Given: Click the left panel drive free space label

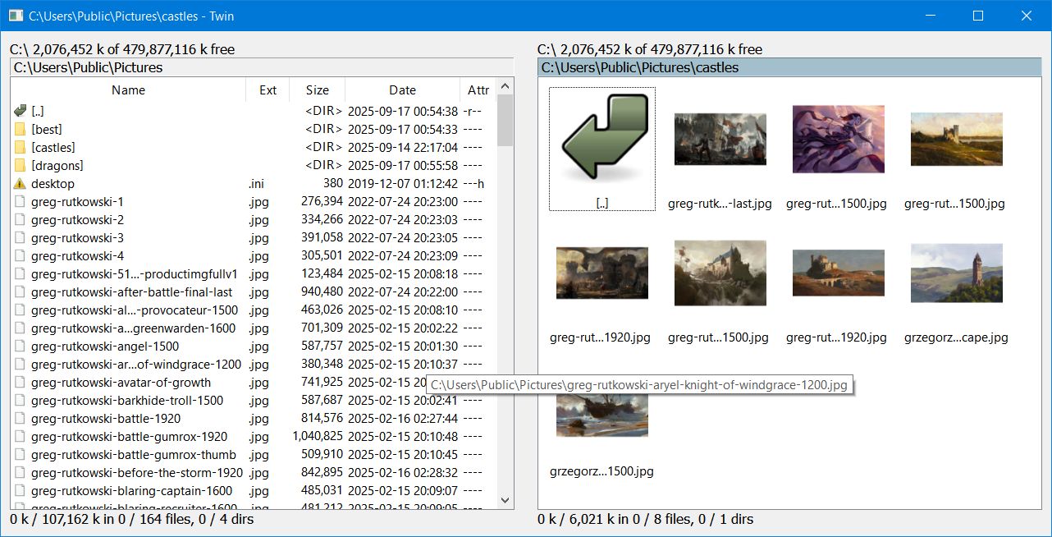Looking at the screenshot, I should coord(122,49).
